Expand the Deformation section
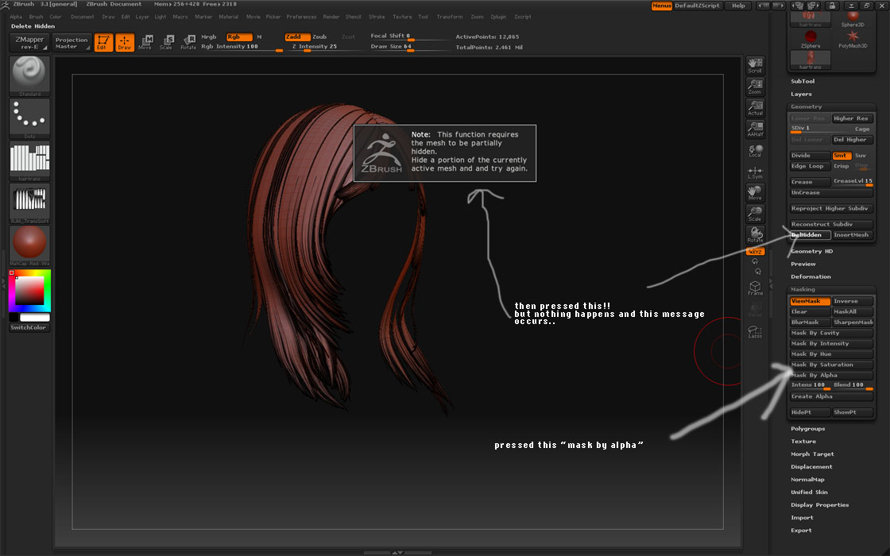Screen dimensions: 890x556 [x=811, y=276]
